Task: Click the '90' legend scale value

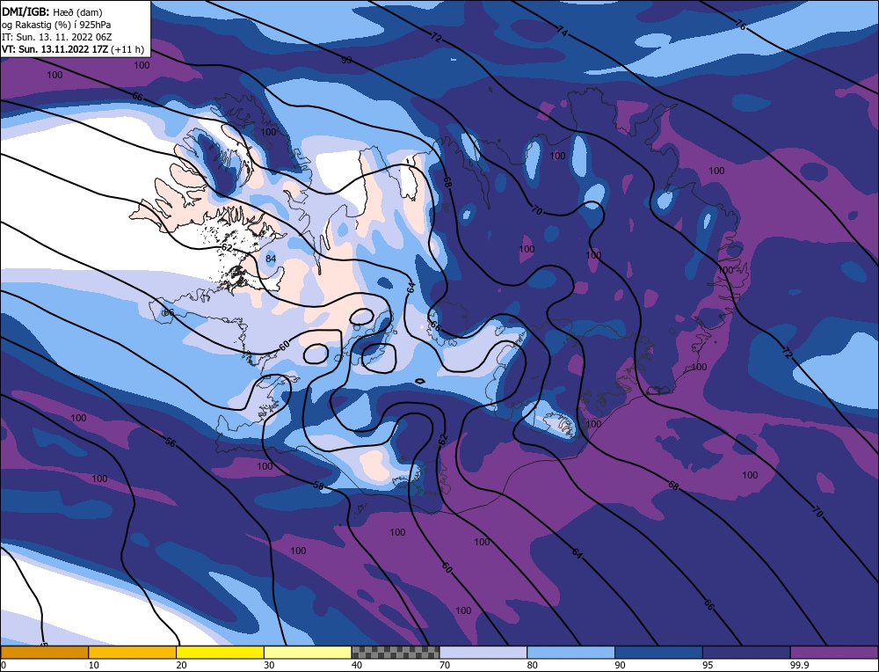Action: (x=620, y=665)
